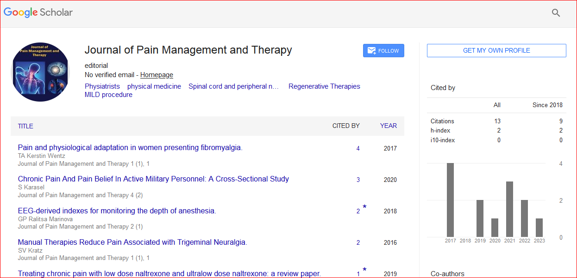
Task: Click the search magnifier icon
Action: click(x=556, y=13)
